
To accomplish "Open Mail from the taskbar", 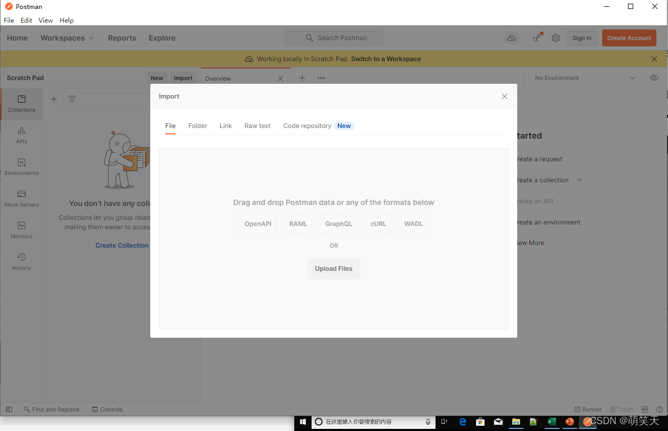I will [498, 422].
